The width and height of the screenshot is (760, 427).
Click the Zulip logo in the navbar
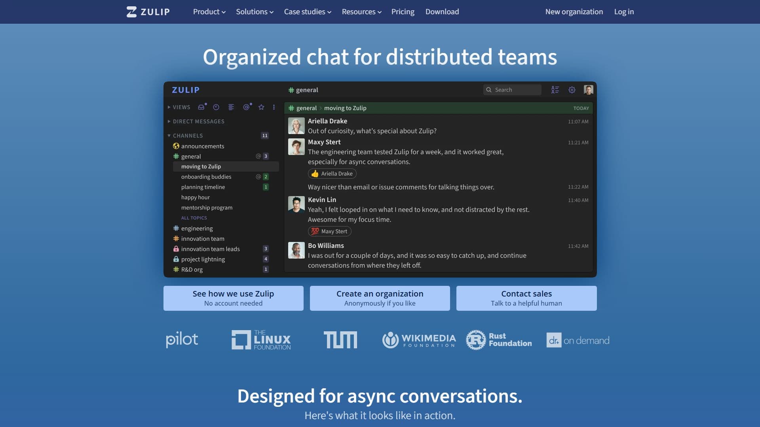(148, 12)
